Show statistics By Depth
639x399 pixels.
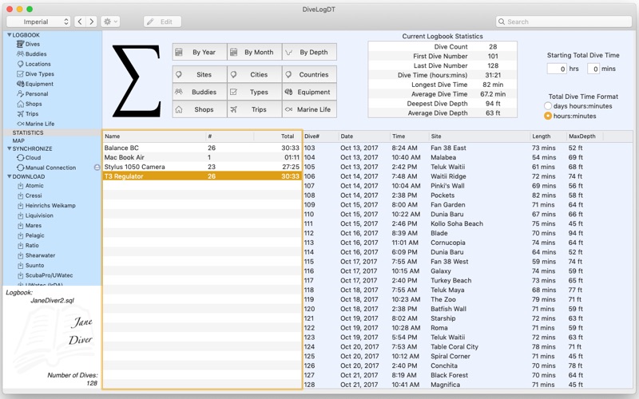click(x=309, y=53)
